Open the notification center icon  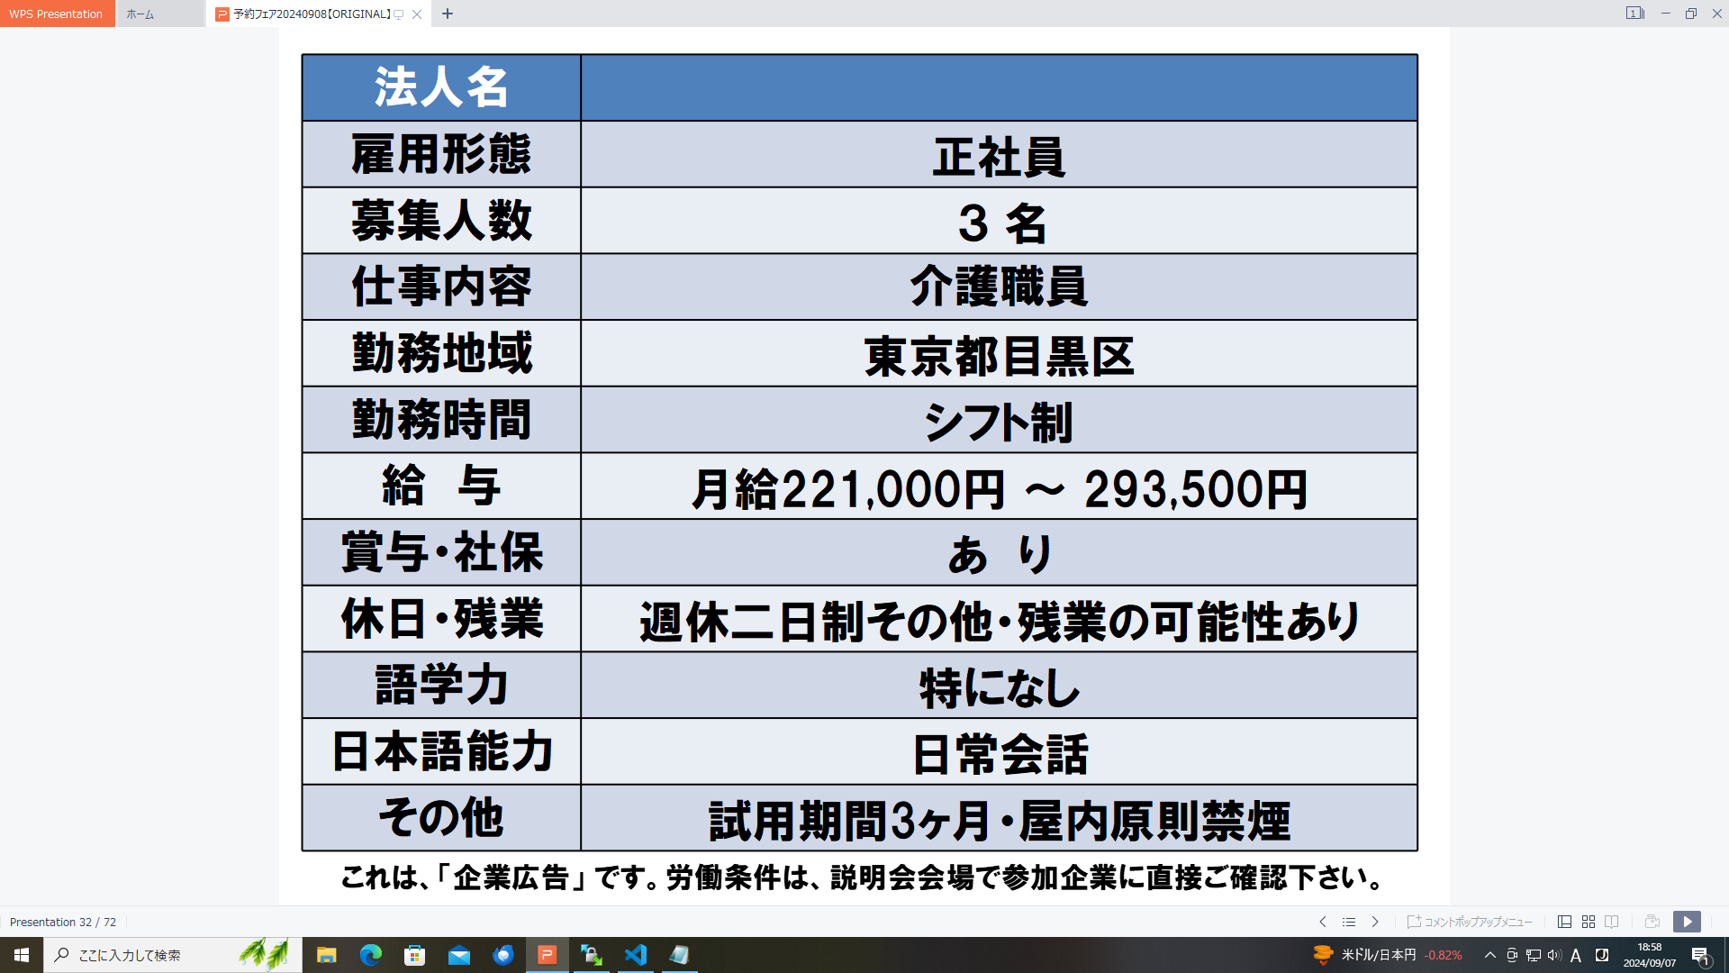tap(1700, 955)
